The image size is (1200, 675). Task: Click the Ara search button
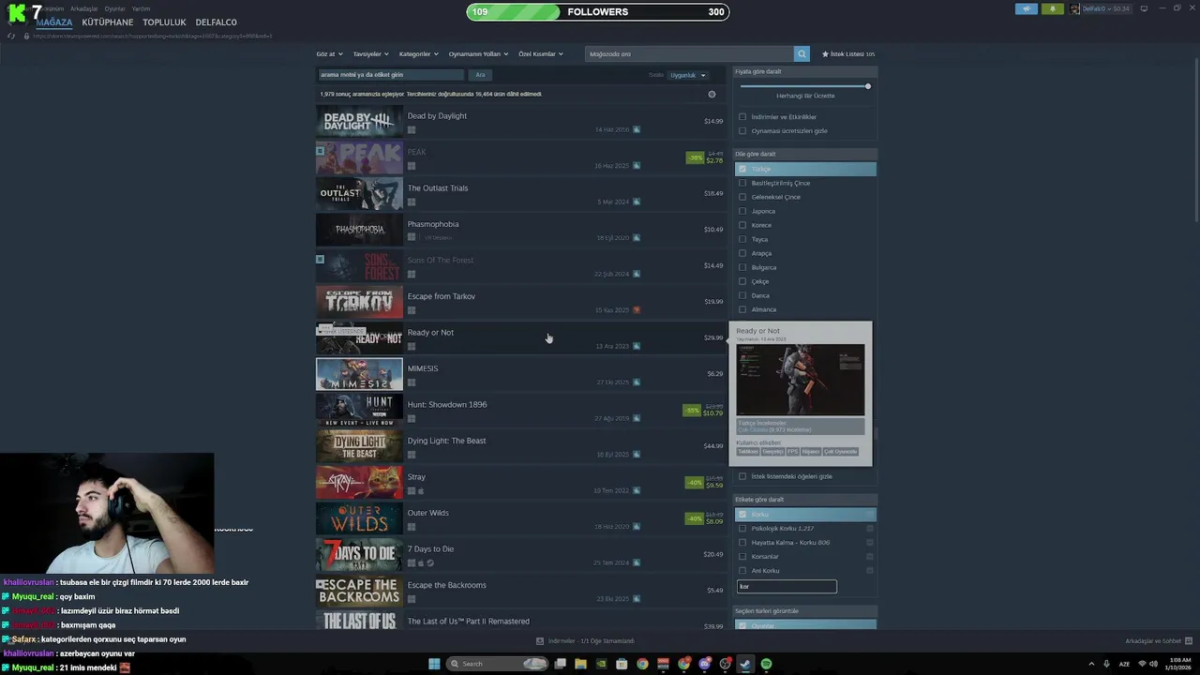[480, 75]
